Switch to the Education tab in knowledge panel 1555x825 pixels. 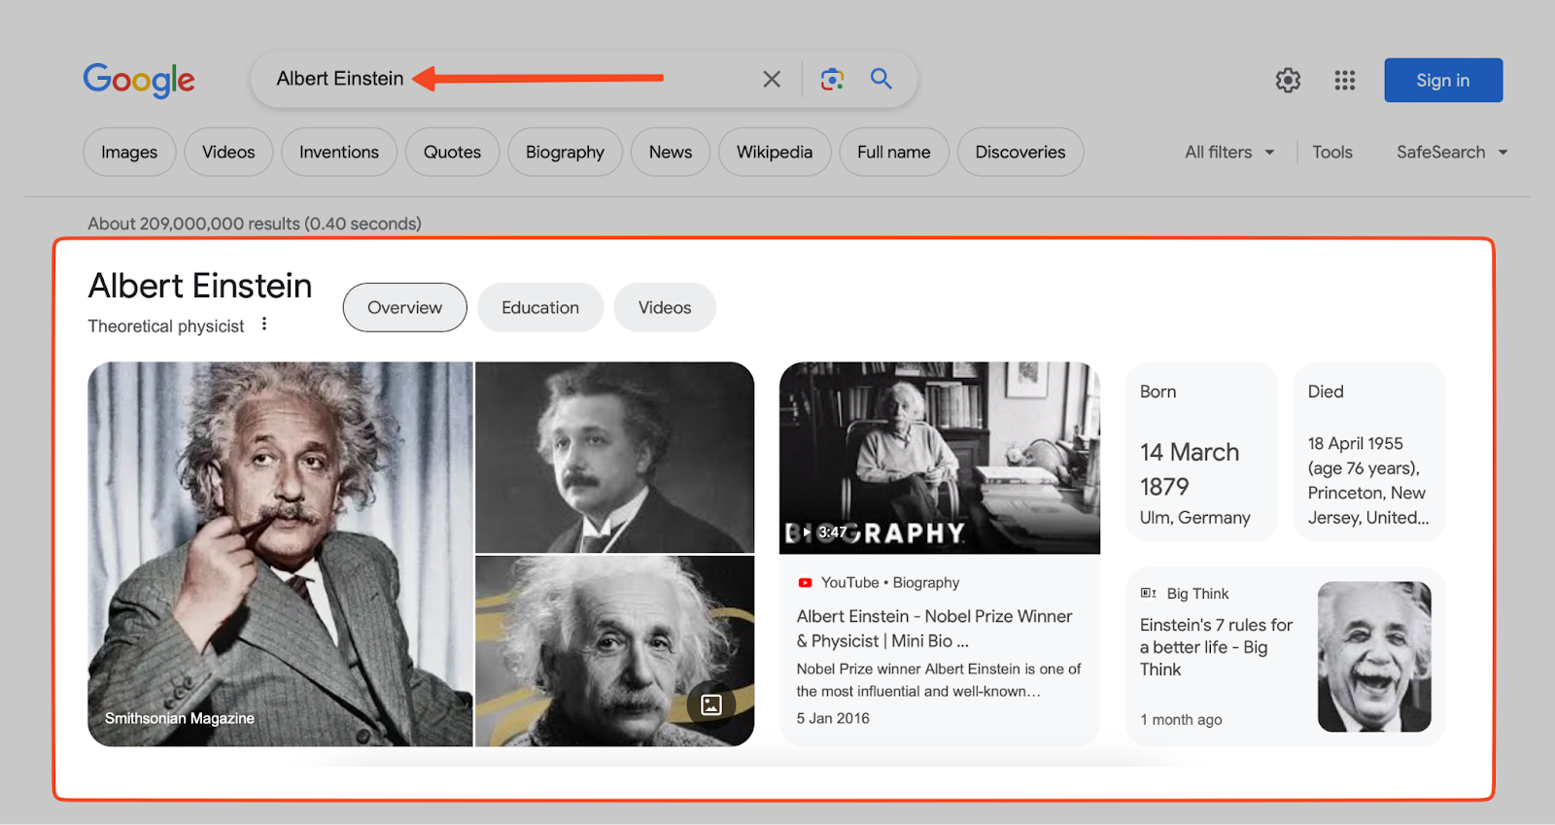click(540, 307)
